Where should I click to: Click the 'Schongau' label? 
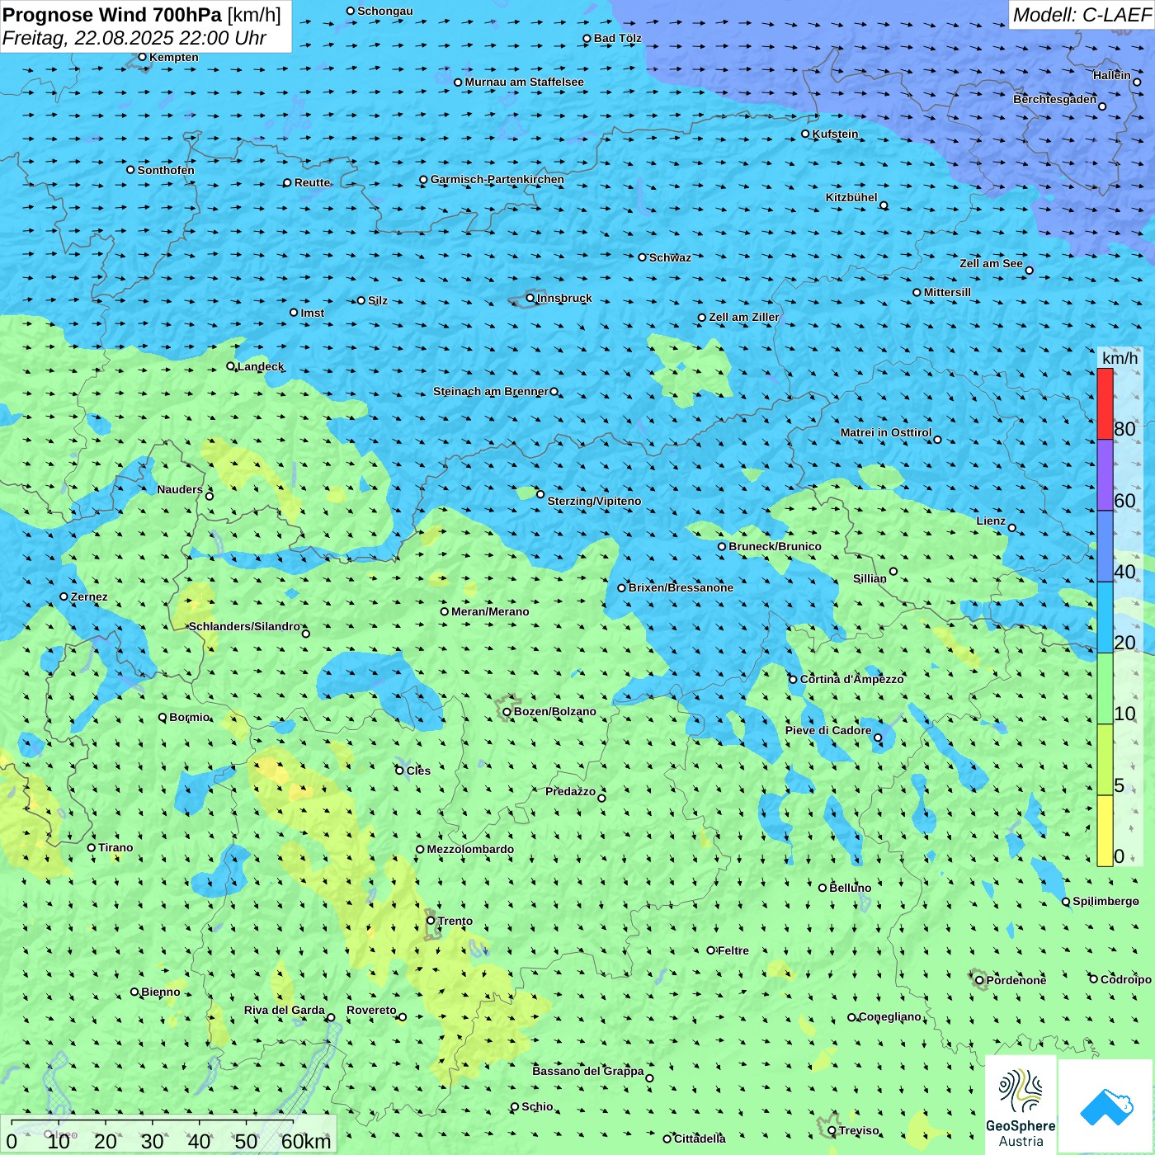pos(385,11)
